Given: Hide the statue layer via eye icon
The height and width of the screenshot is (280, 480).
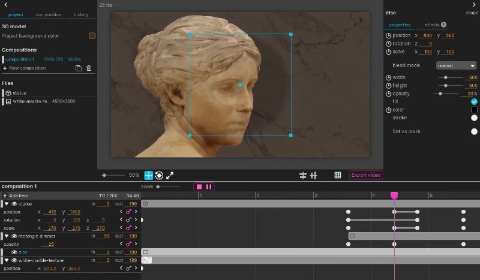Looking at the screenshot, I should point(14,204).
